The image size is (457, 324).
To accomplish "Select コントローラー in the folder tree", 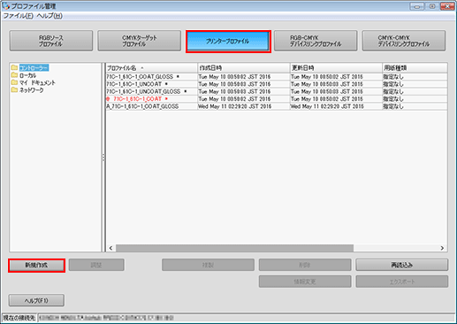I will 34,68.
